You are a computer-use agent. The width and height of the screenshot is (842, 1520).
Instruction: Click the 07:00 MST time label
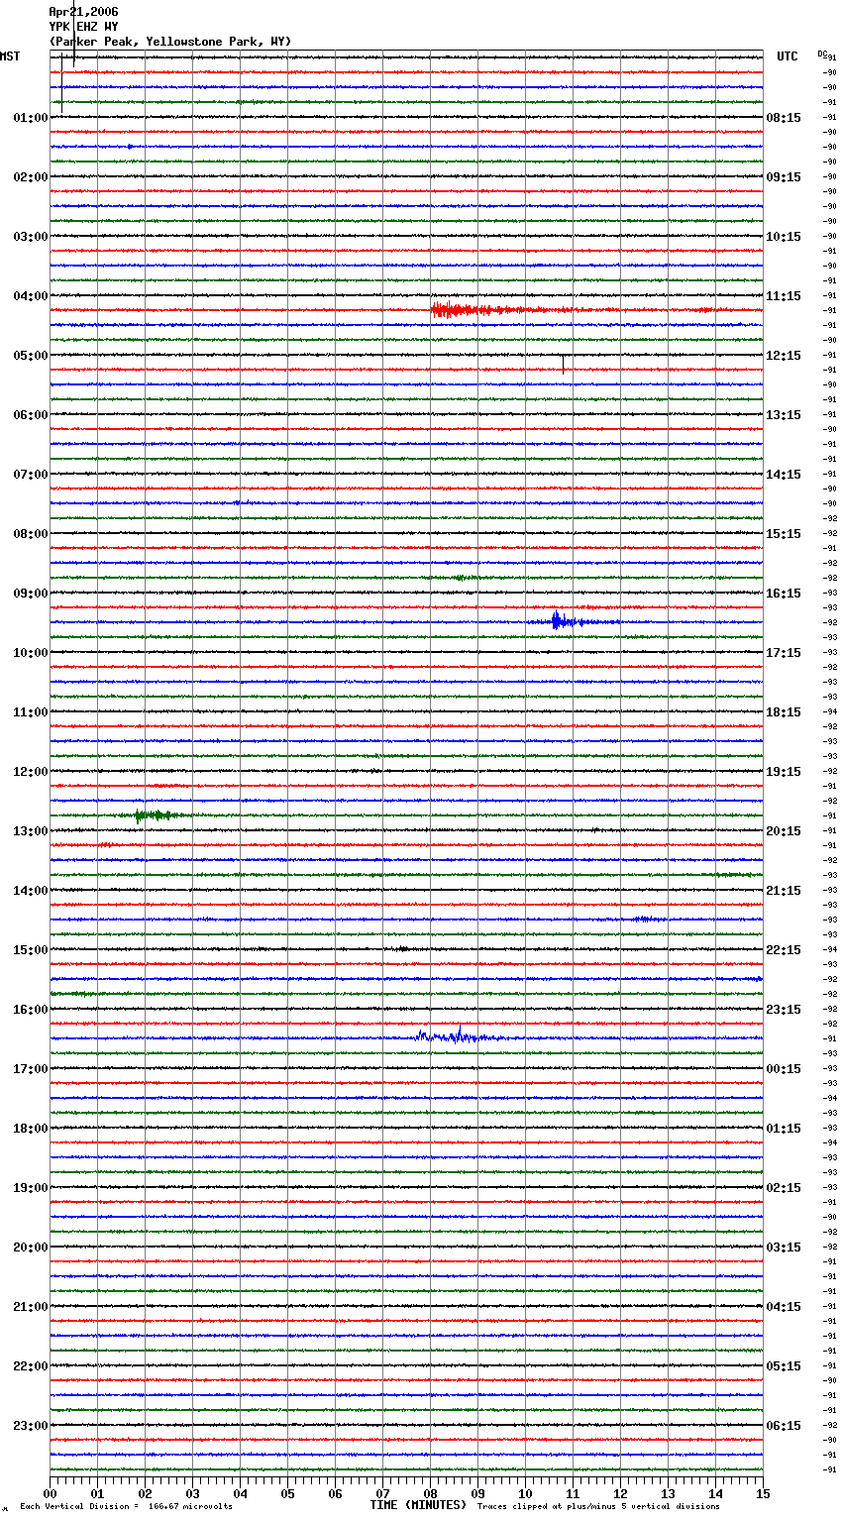click(x=31, y=475)
